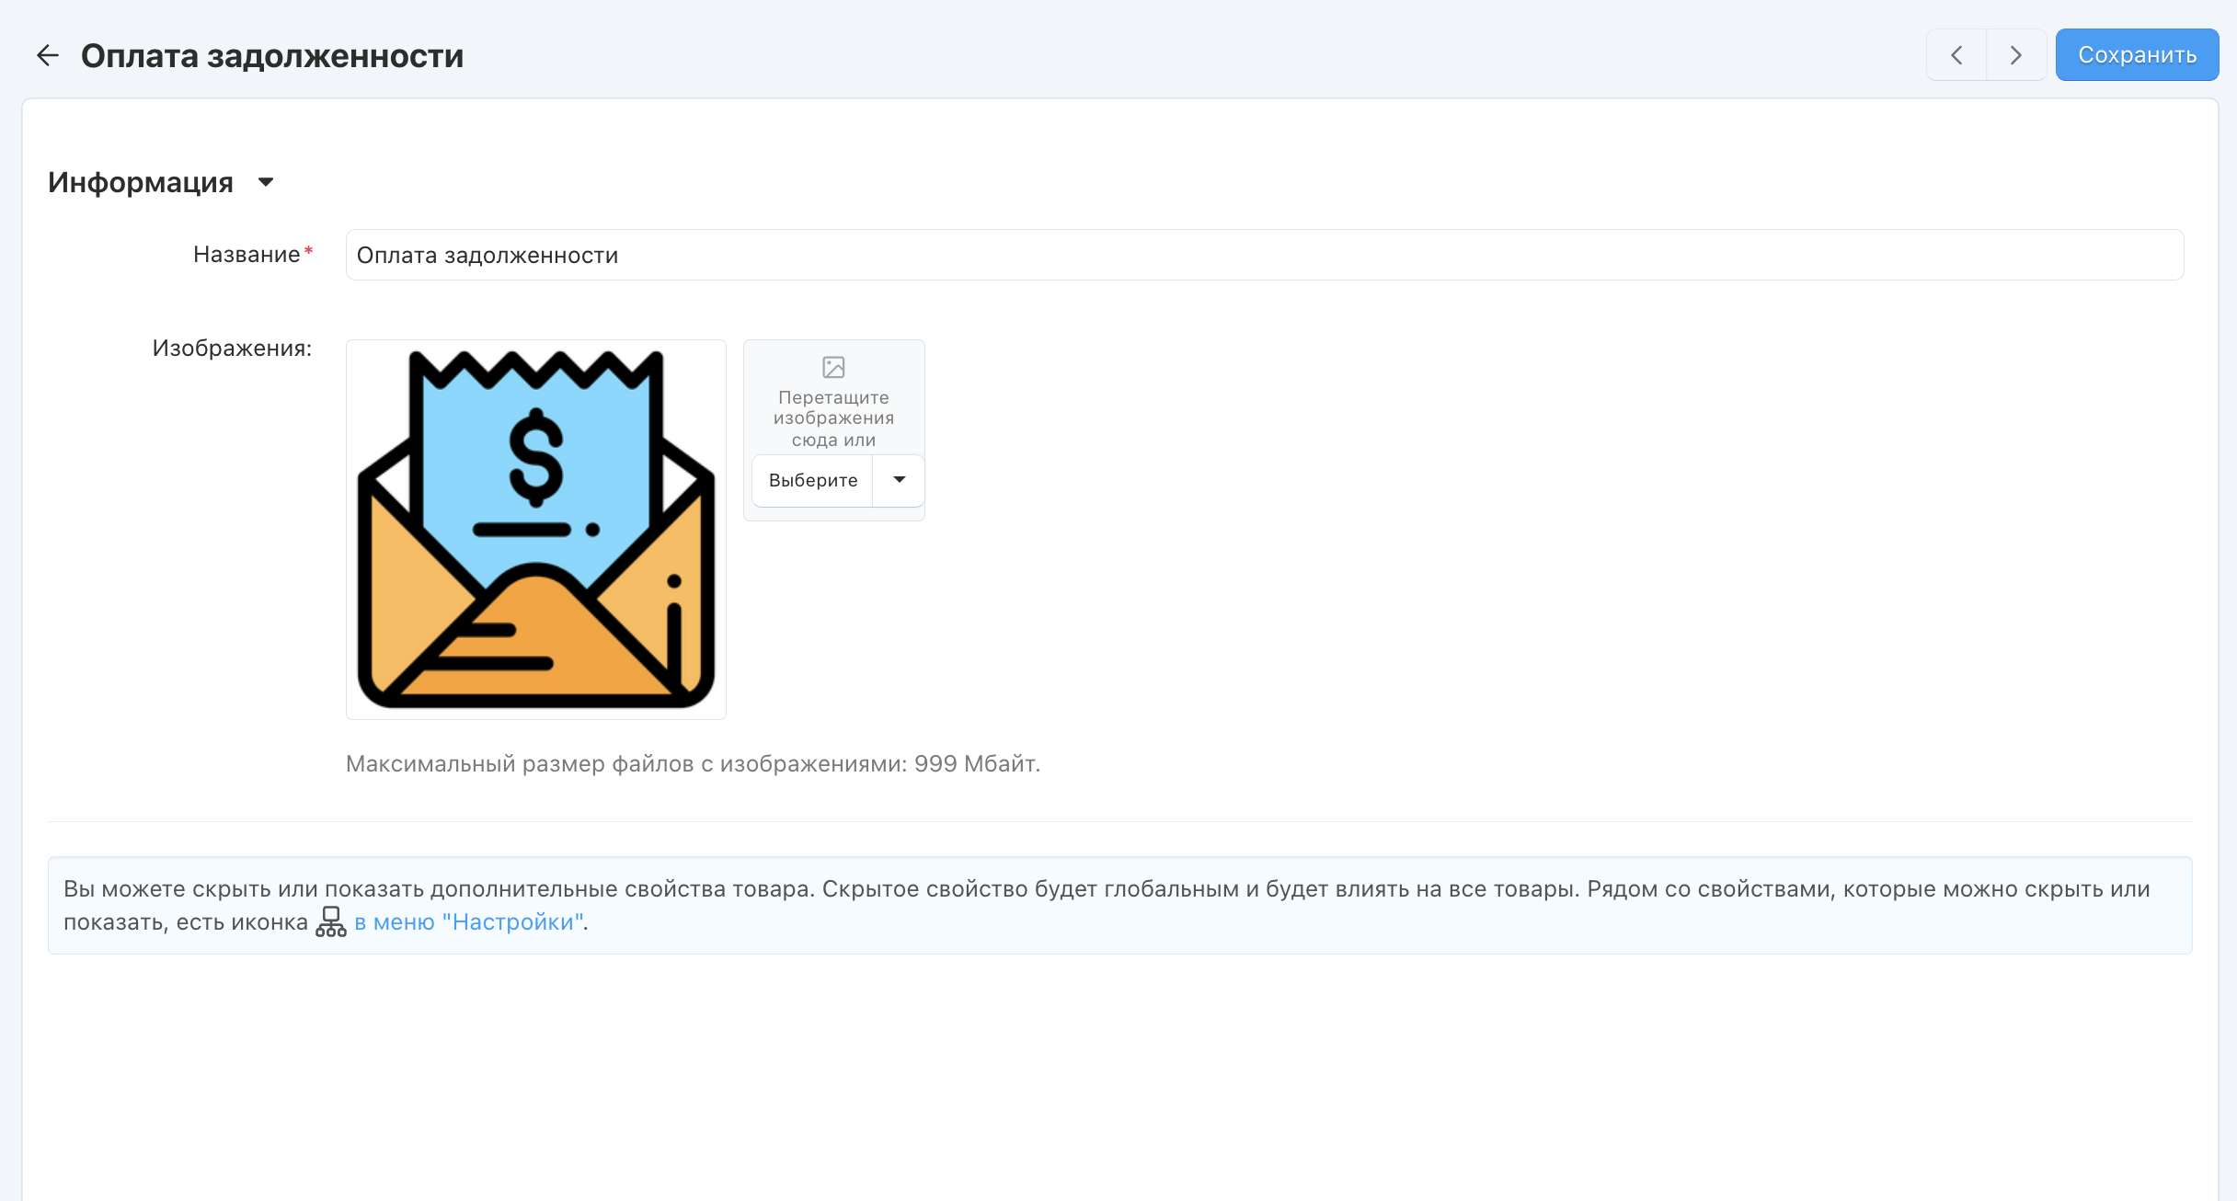Open dropdown arrow next to Выберите

899,480
